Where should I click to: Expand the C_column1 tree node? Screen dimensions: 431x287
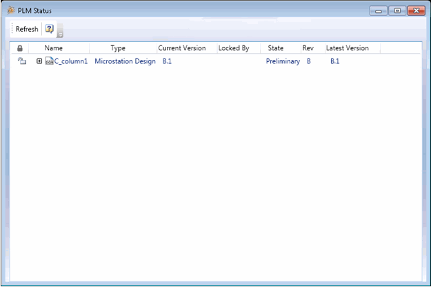[x=39, y=61]
